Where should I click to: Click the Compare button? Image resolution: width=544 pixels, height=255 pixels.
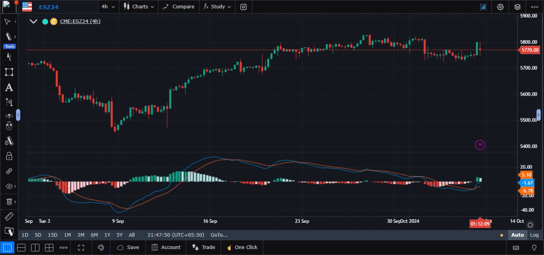point(178,7)
